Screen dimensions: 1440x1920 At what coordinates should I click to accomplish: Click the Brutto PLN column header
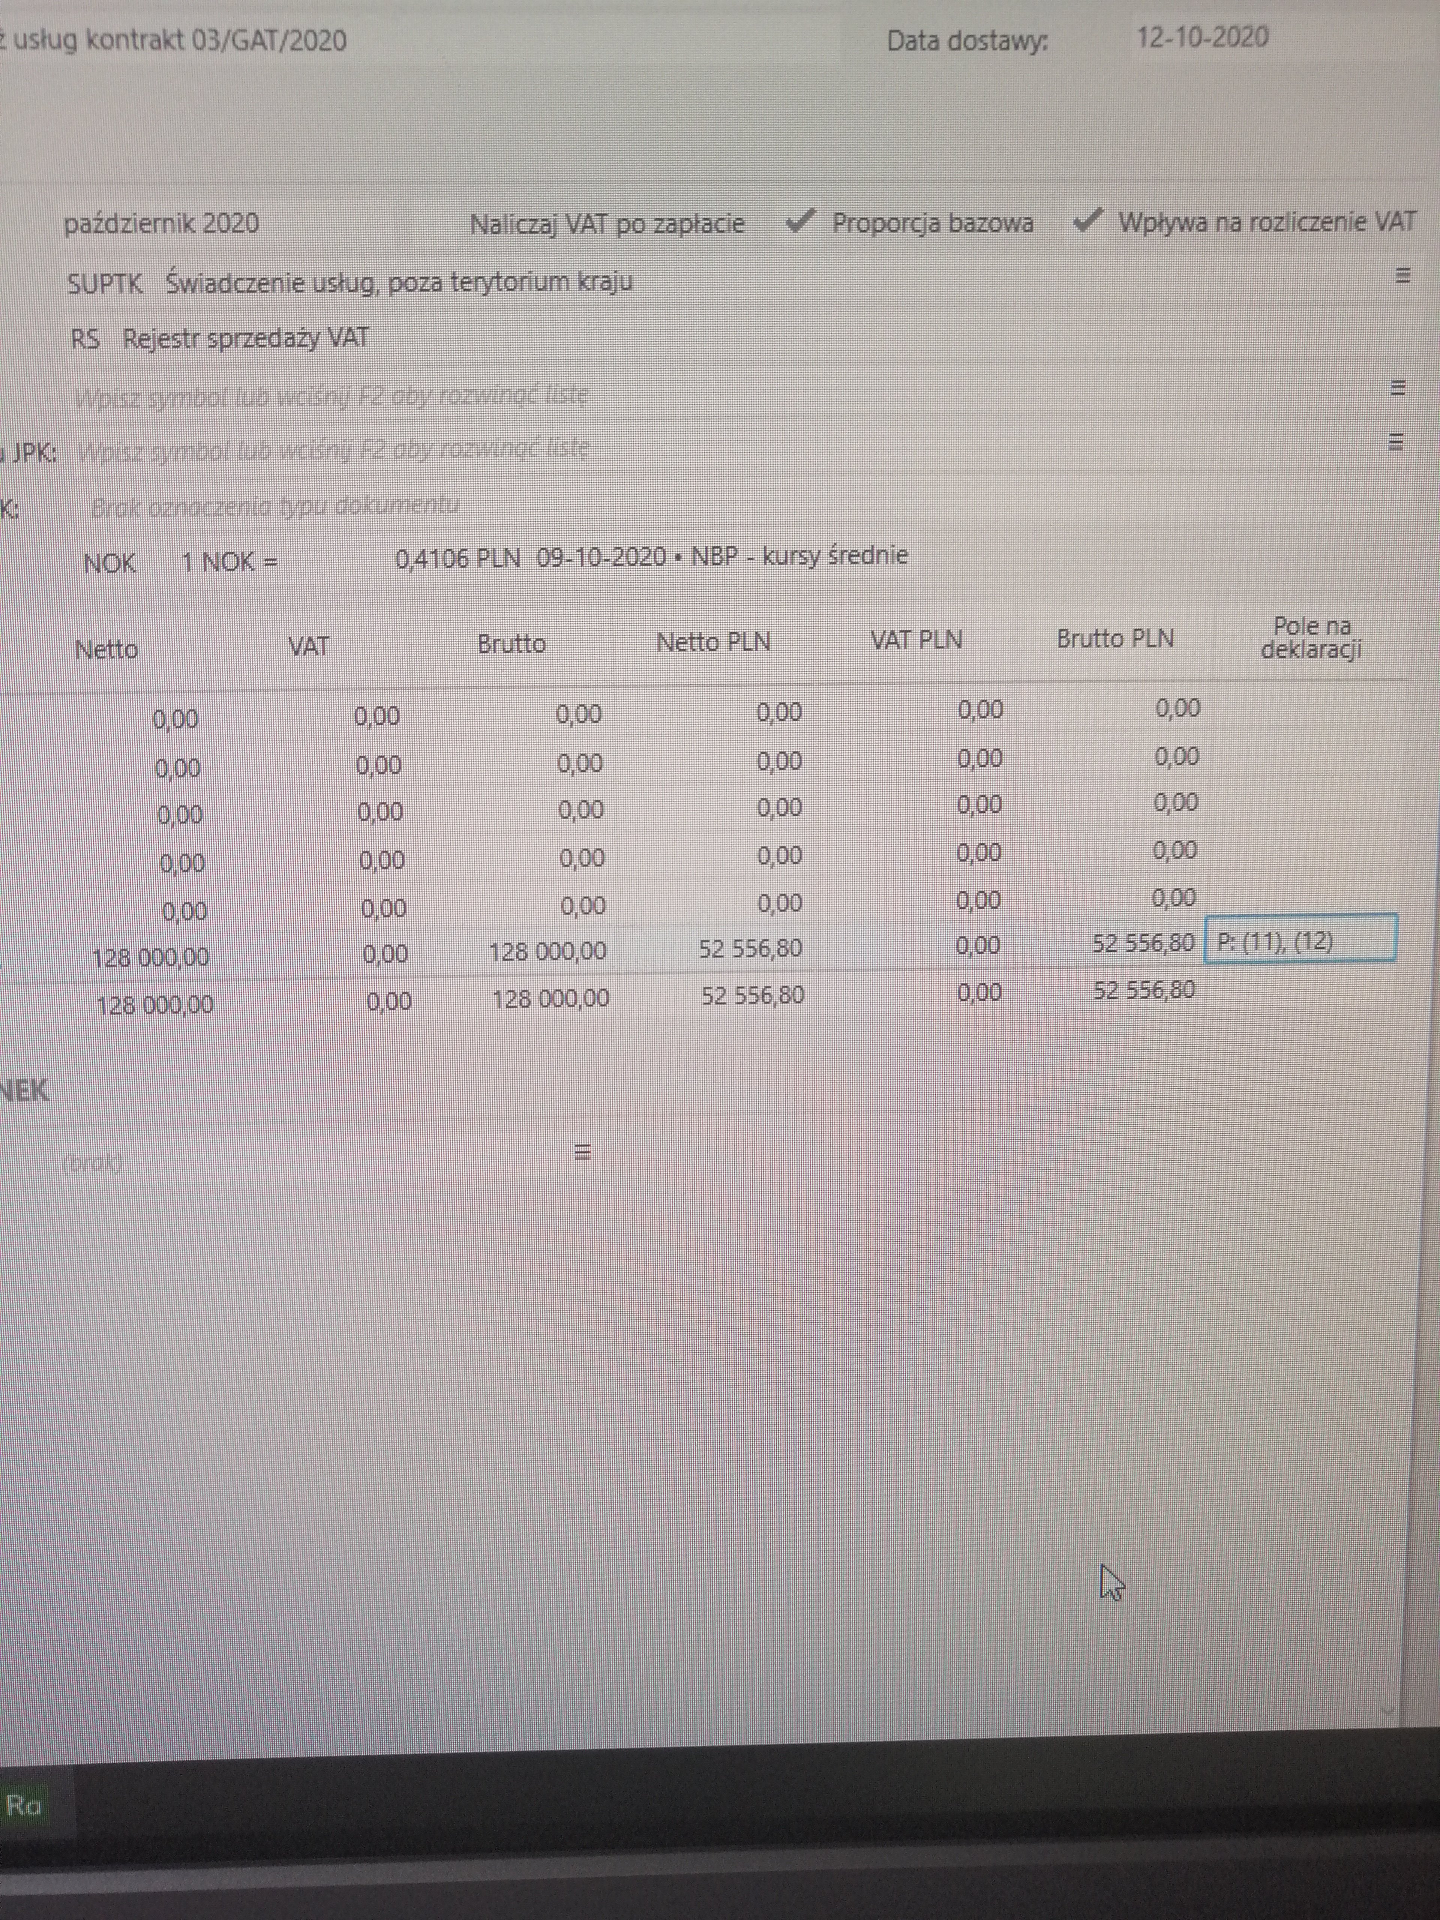tap(1114, 640)
